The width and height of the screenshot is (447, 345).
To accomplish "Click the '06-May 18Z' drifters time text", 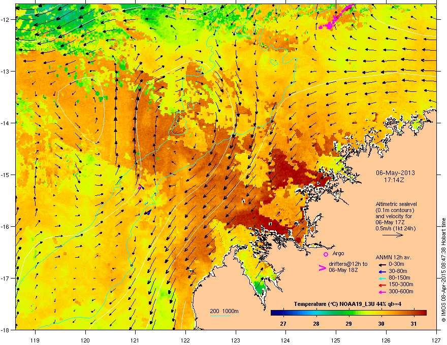I will [x=343, y=270].
